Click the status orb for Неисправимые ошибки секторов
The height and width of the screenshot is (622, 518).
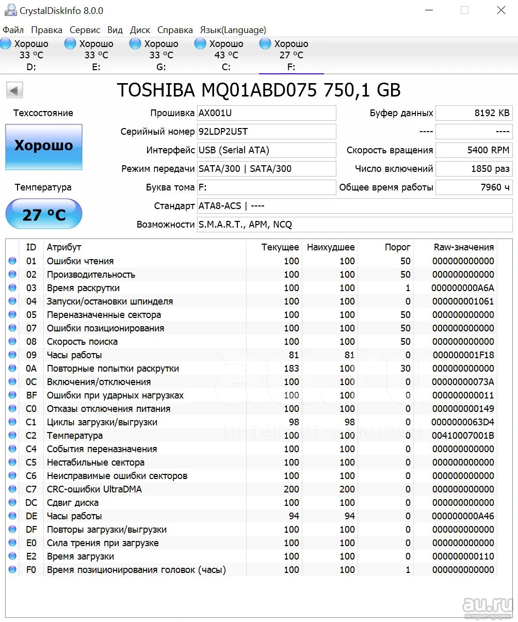12,476
